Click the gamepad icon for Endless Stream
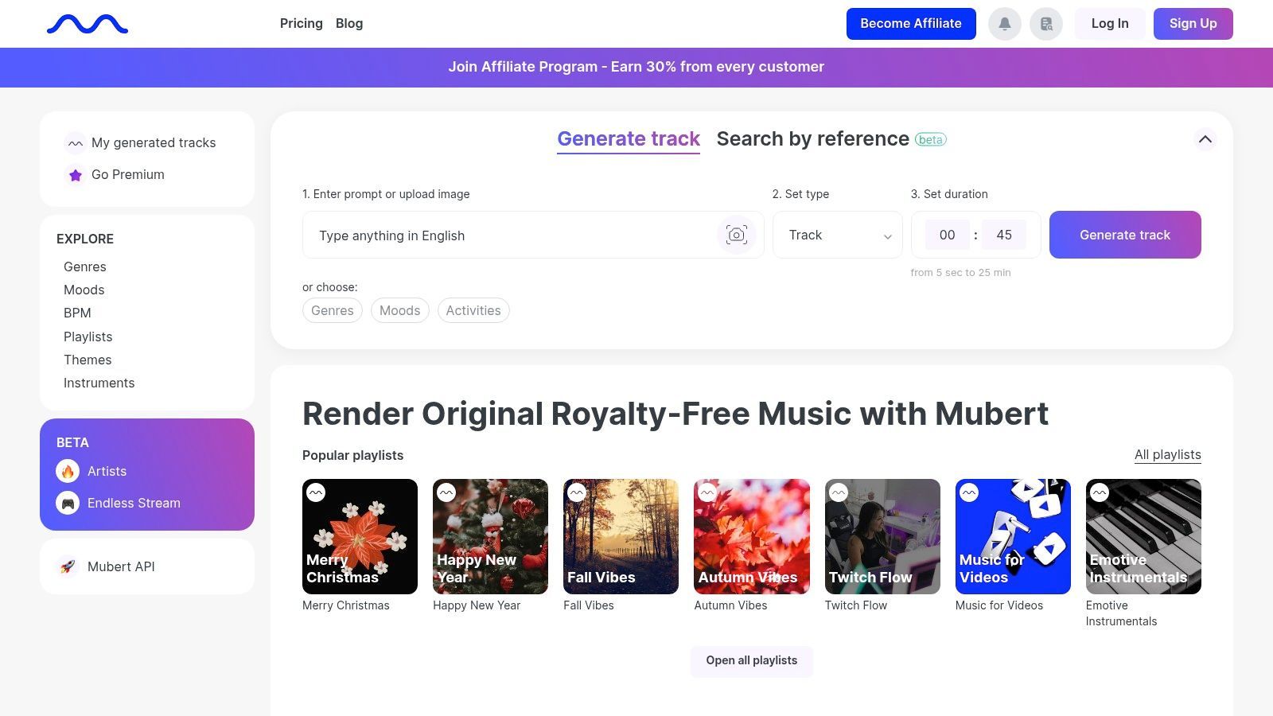The height and width of the screenshot is (716, 1273). tap(68, 503)
